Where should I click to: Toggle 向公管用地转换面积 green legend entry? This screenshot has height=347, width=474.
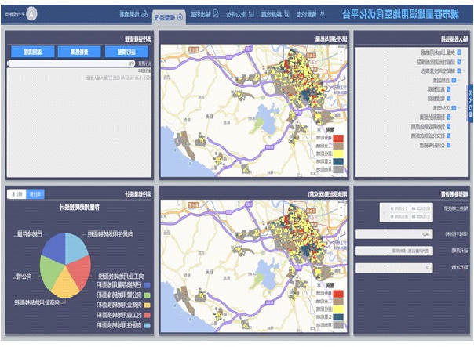(123, 295)
